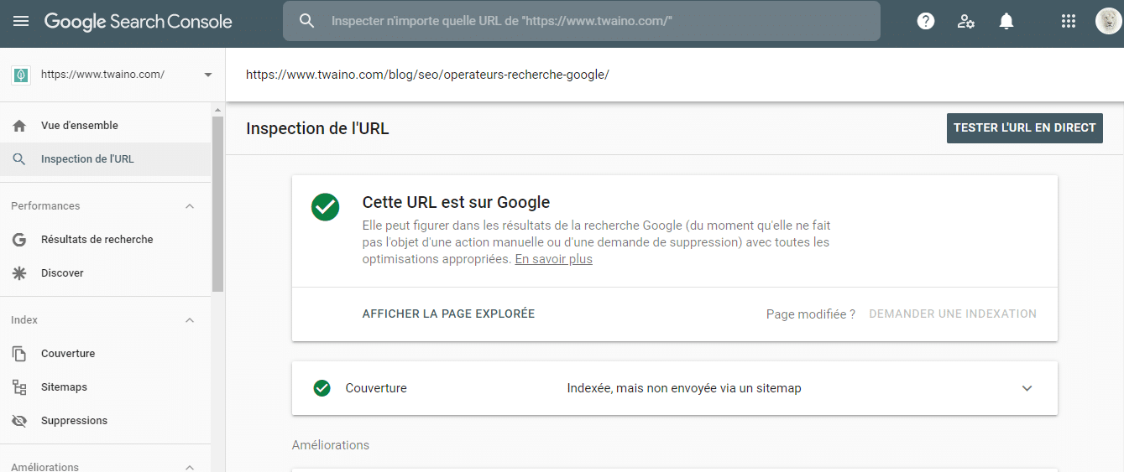Open the Google apps grid

[1069, 21]
